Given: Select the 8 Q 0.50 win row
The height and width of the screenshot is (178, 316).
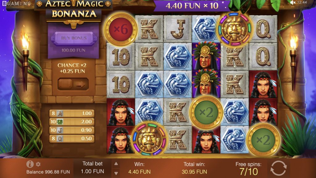Looking at the screenshot, I should click(x=72, y=139).
